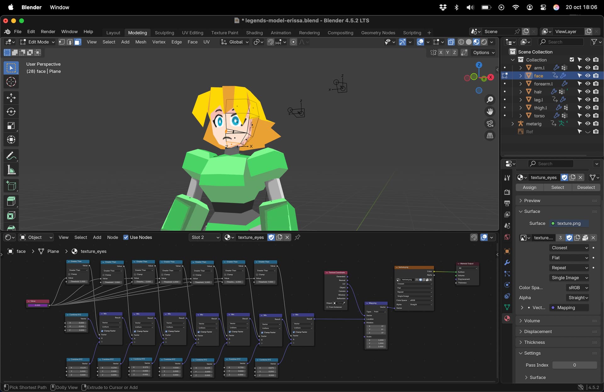Image resolution: width=604 pixels, height=392 pixels.
Task: Hide the hair object in the outliner
Action: (x=588, y=91)
